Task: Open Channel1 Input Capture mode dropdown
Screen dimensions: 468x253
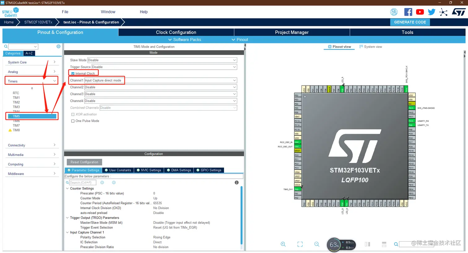Action: tap(161, 81)
